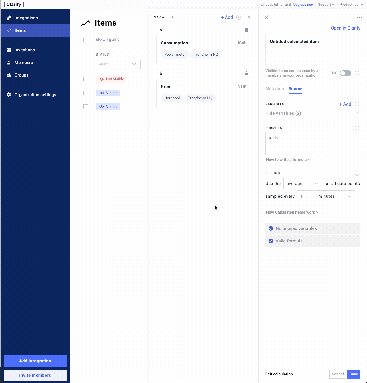Screen dimensions: 367x383
Task: Open the Status select dropdown
Action: 118,64
